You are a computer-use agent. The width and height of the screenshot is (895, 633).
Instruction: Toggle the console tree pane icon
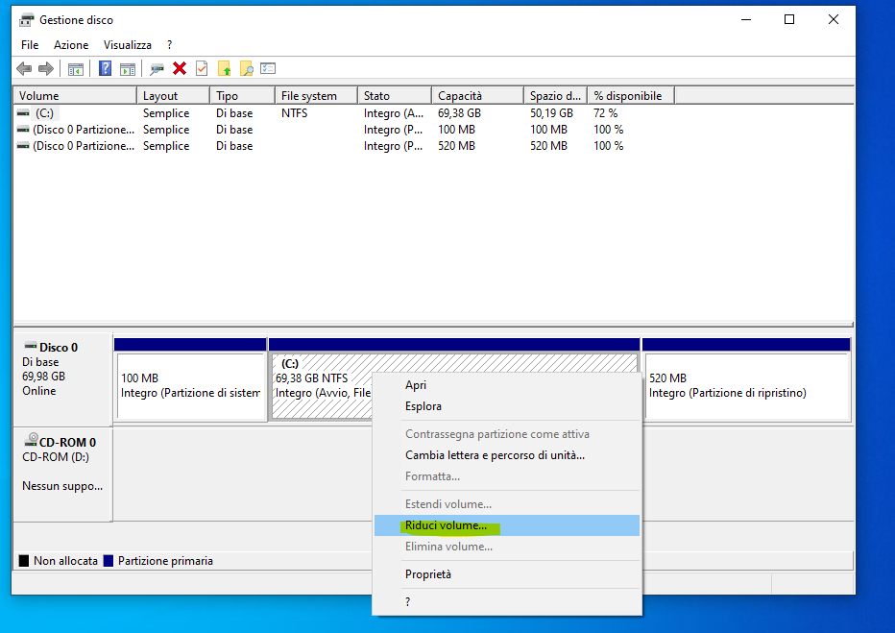pyautogui.click(x=75, y=69)
